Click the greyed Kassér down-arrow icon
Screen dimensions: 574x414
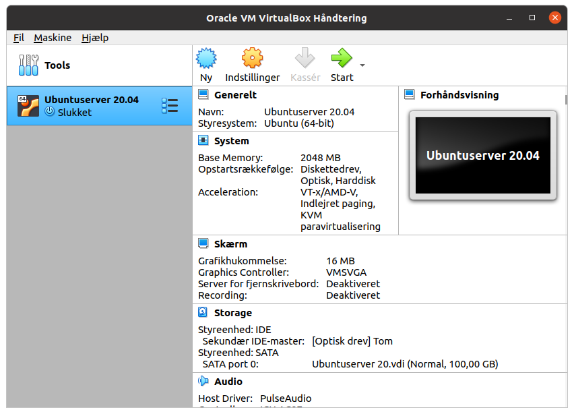point(305,58)
